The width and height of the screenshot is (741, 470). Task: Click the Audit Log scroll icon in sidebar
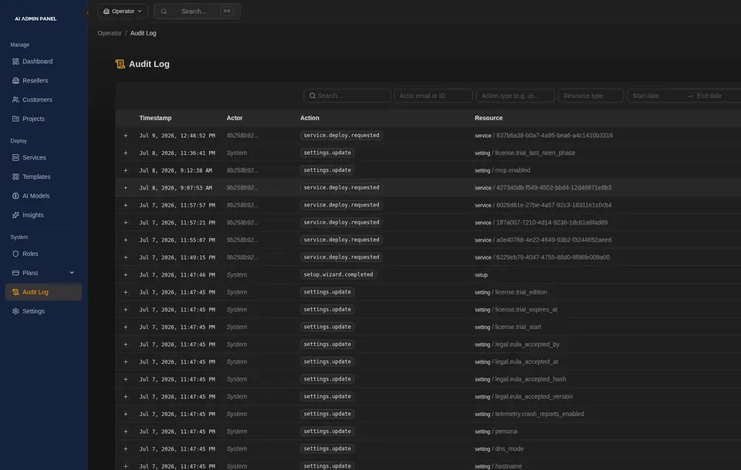[15, 292]
